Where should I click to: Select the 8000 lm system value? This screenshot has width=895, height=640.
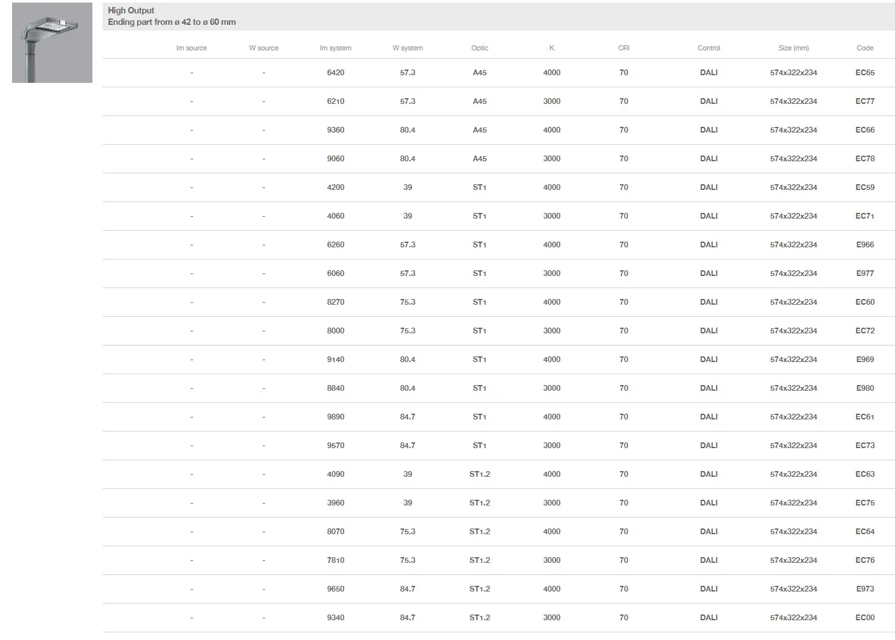pos(335,331)
